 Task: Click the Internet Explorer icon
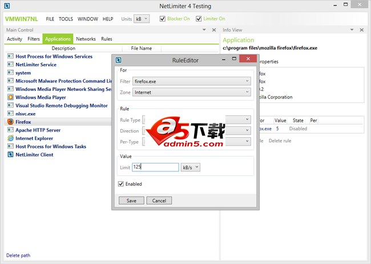10,138
